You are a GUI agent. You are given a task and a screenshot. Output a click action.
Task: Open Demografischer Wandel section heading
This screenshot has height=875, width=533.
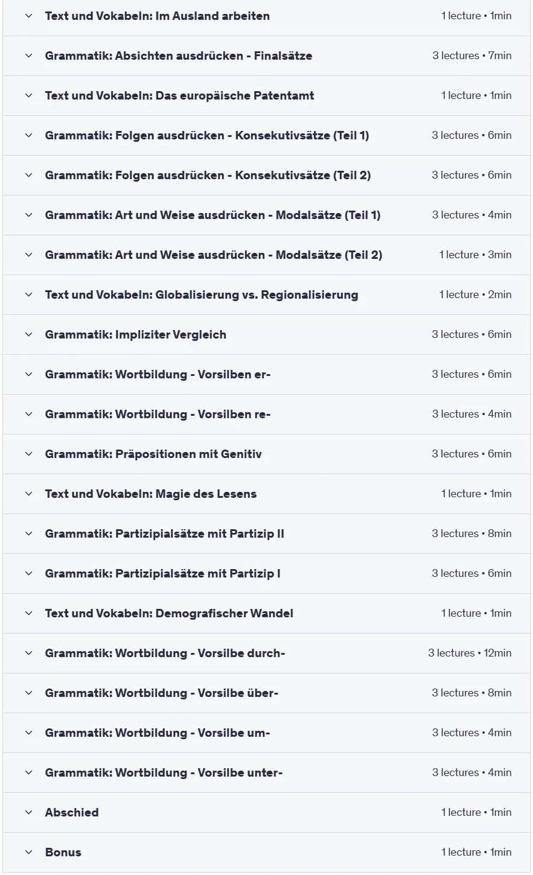pyautogui.click(x=169, y=614)
